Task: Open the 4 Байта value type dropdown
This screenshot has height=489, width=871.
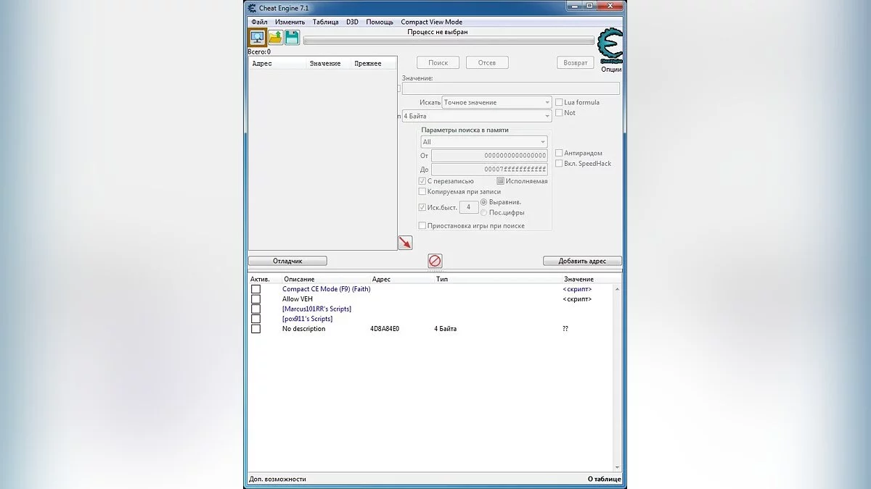Action: 477,116
